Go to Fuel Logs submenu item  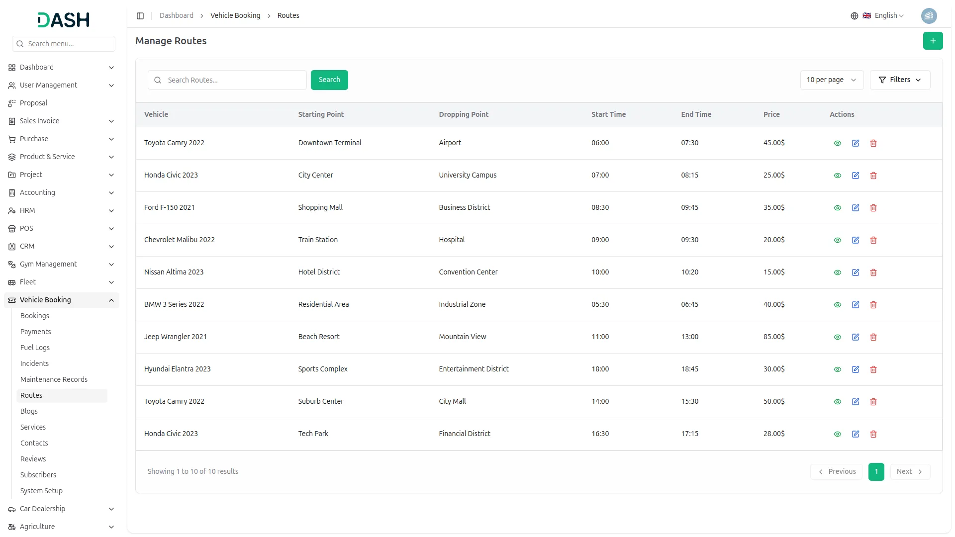click(35, 348)
